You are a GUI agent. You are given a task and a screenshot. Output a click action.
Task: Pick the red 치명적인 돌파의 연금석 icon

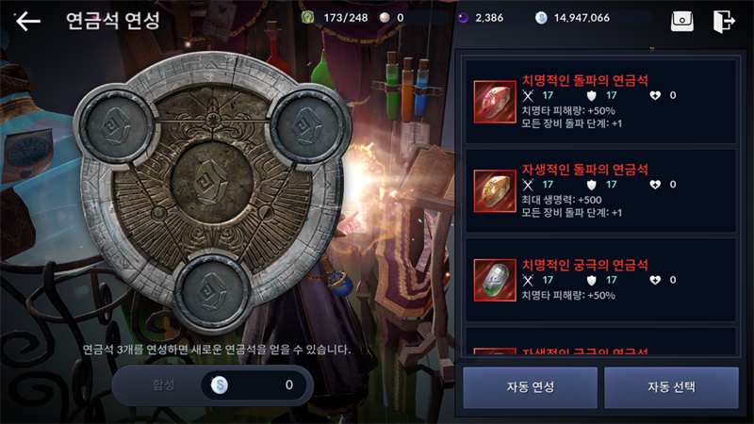pos(494,102)
